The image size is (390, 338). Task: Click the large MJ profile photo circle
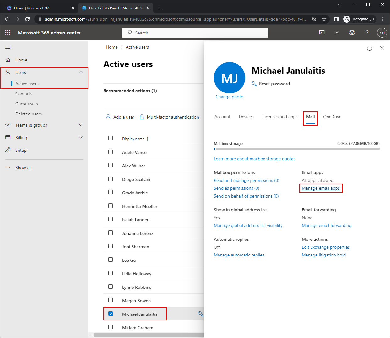point(230,78)
